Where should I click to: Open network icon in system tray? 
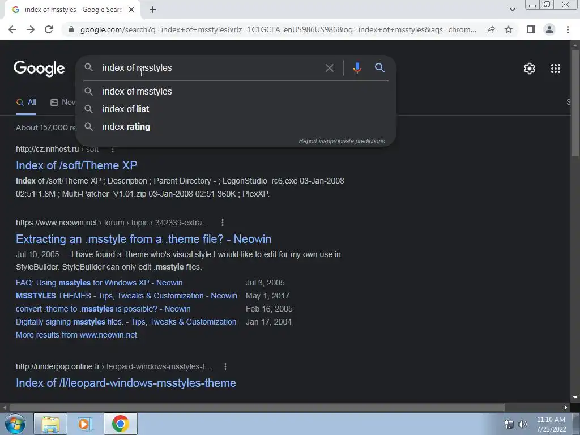pos(509,424)
